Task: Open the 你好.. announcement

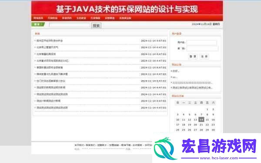Action: click(176, 71)
